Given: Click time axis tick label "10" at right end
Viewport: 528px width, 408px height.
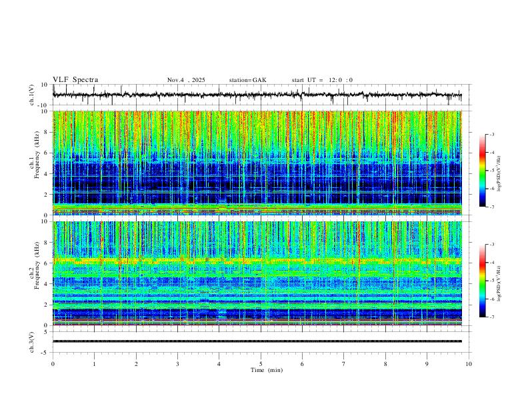Looking at the screenshot, I should tap(469, 364).
